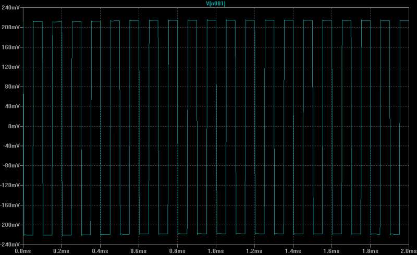417x255 pixels.
Task: Click the -240mV vertical axis label
Action: [10, 245]
